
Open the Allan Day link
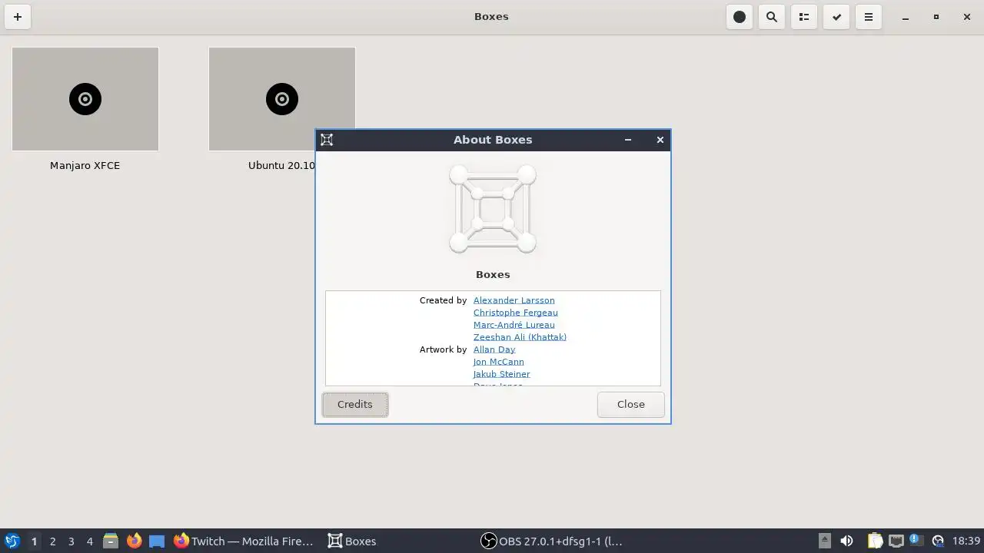pyautogui.click(x=494, y=349)
